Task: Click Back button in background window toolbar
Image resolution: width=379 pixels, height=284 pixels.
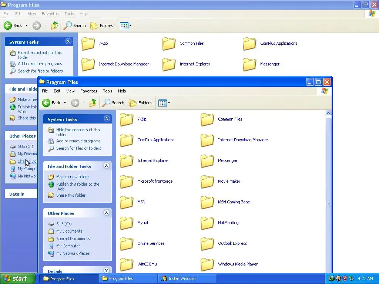Action: click(x=13, y=26)
